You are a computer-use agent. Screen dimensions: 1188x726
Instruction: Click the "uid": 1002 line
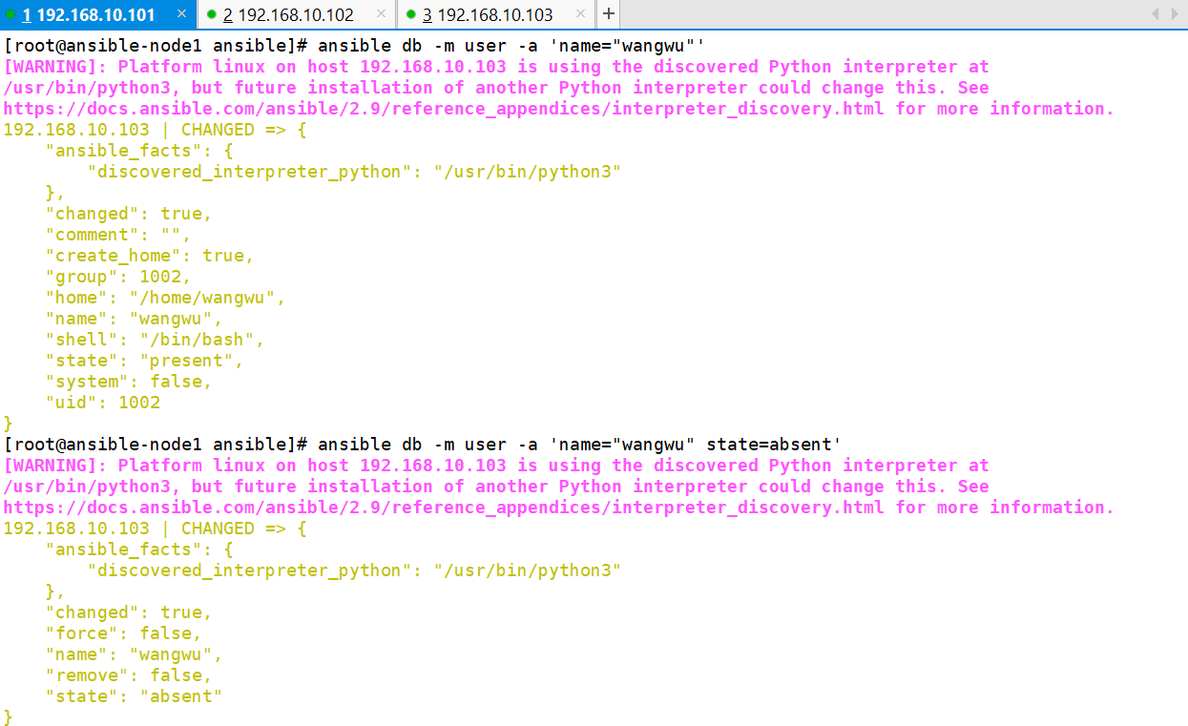pos(103,403)
